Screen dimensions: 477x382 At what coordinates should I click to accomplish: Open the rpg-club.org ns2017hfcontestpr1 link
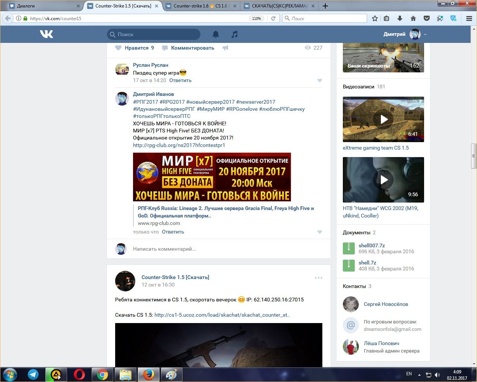click(179, 145)
